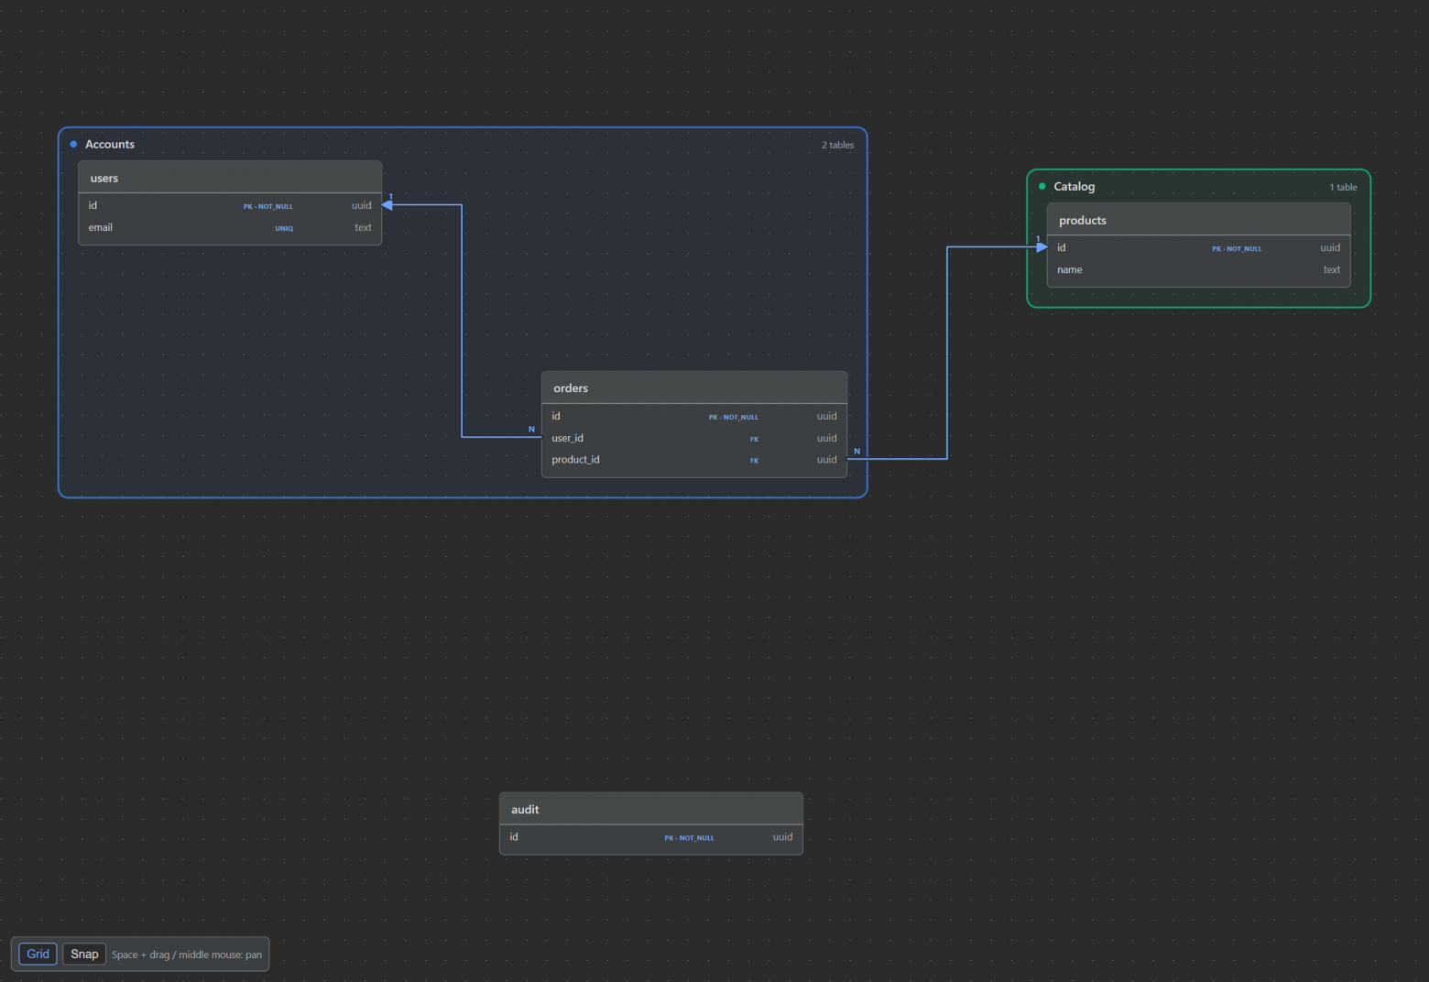Toggle the Grid option

[x=38, y=954]
